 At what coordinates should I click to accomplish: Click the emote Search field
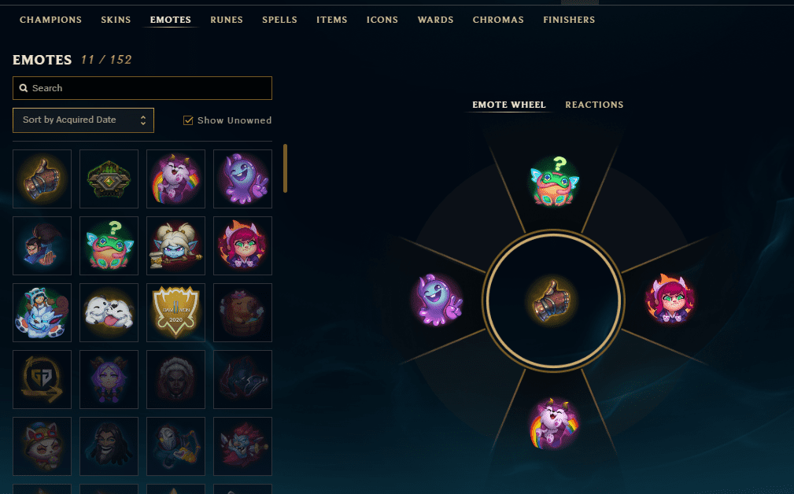click(x=142, y=88)
